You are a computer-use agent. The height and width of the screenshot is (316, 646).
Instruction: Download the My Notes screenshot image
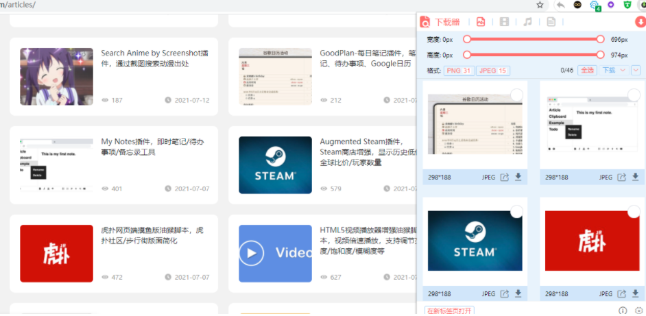click(x=636, y=177)
